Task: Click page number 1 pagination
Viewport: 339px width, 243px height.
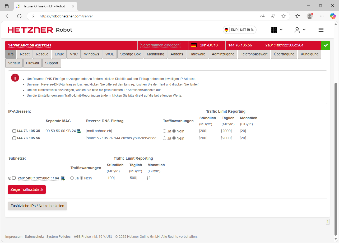Action: tap(328, 222)
